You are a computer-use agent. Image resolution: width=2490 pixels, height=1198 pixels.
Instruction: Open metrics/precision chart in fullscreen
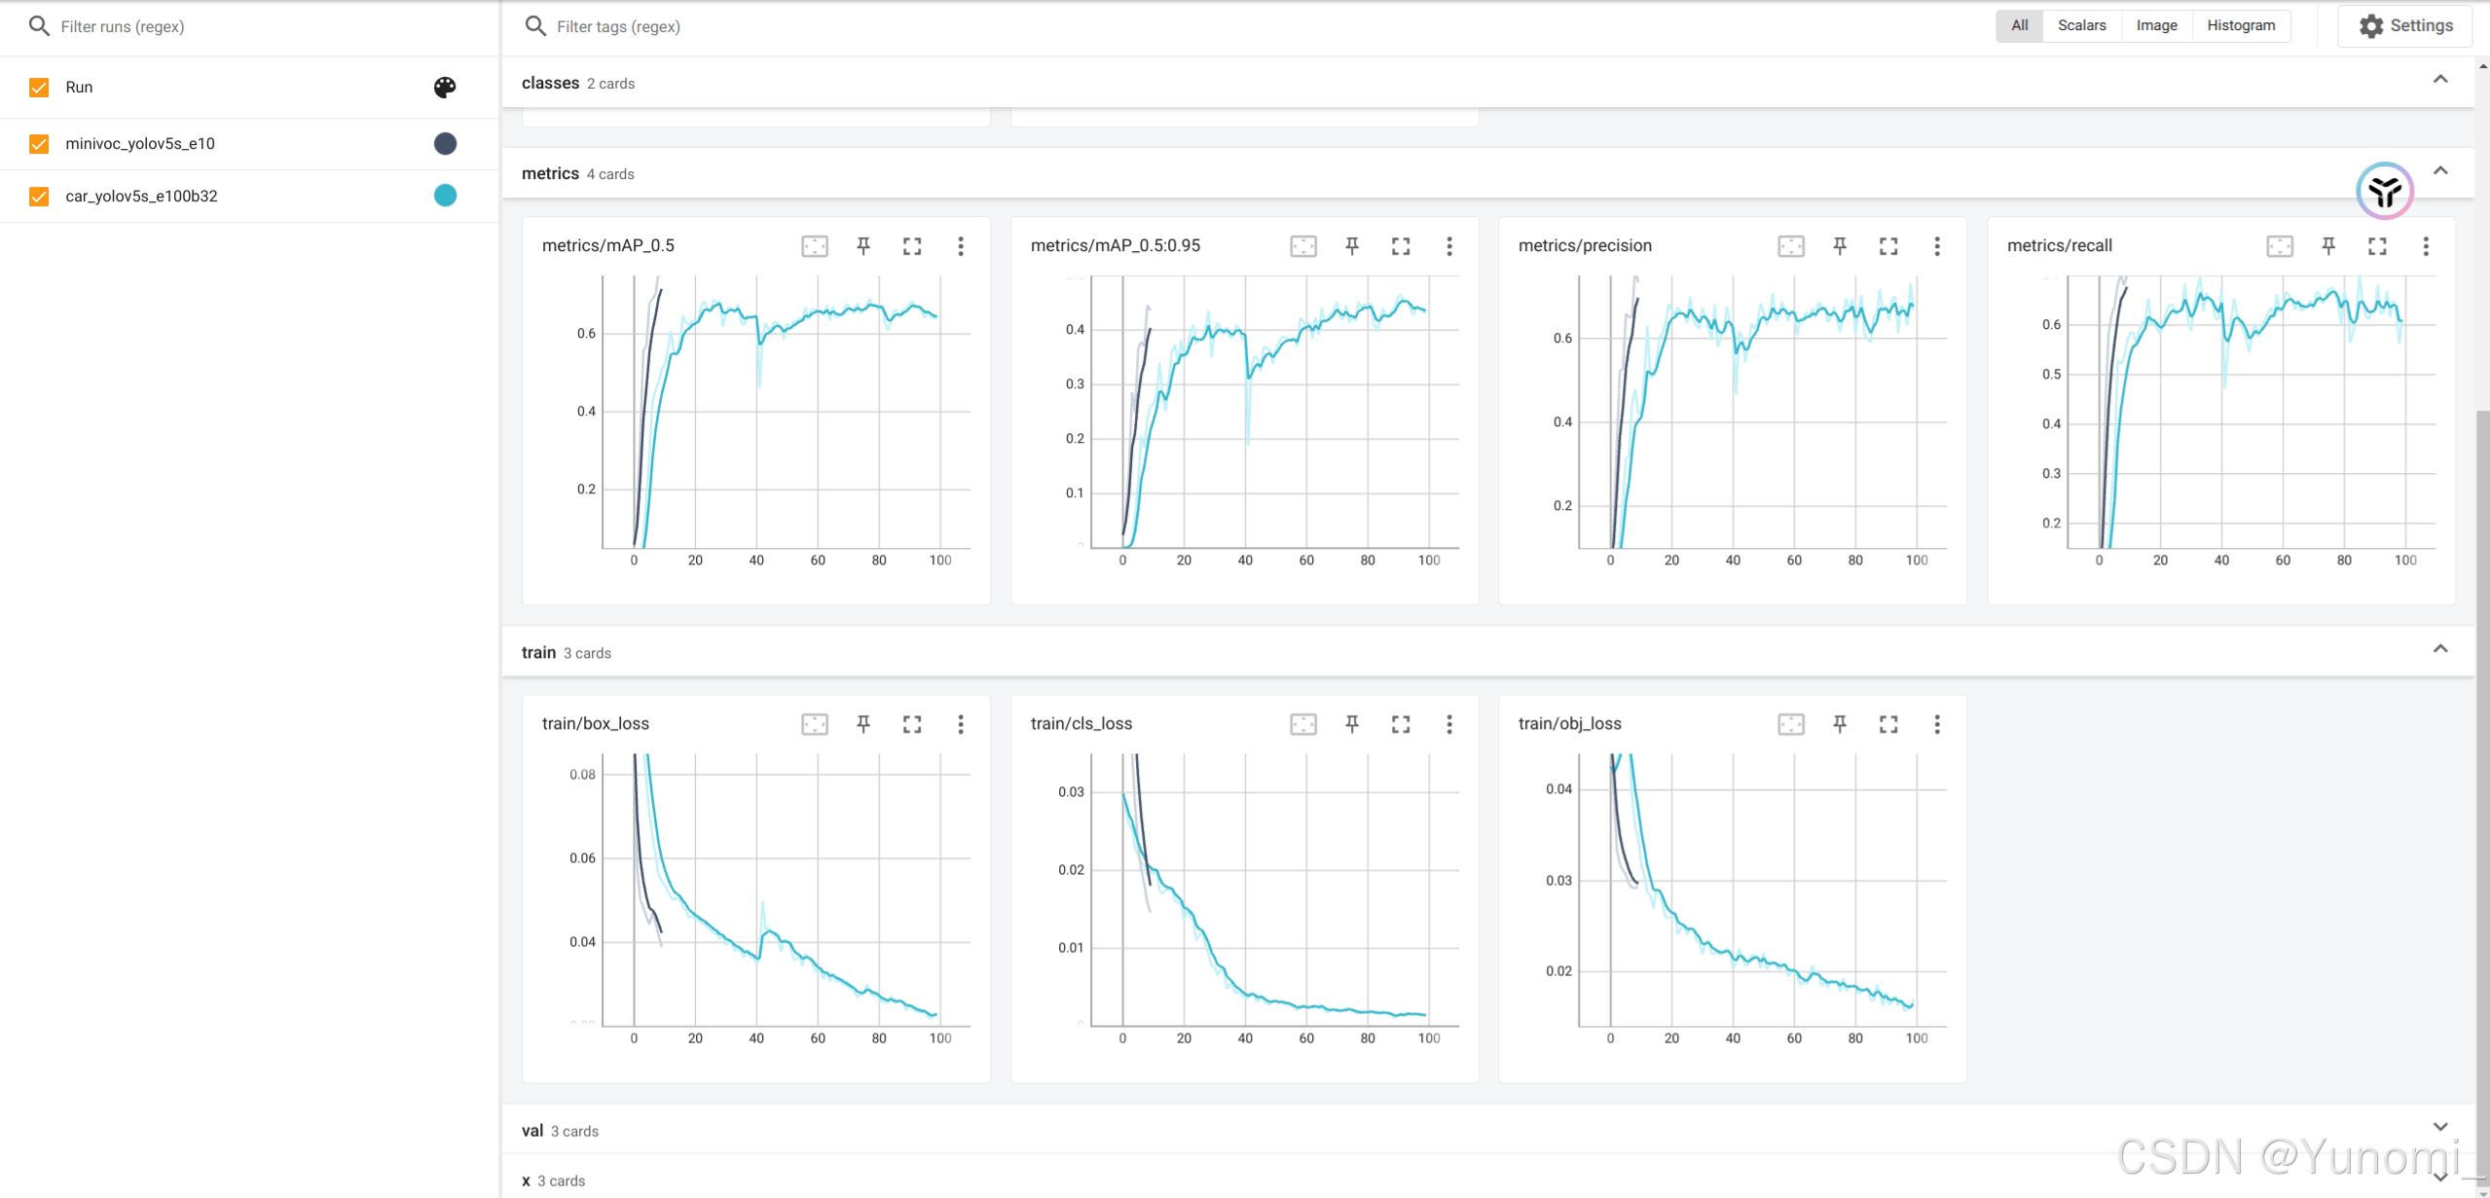pyautogui.click(x=1887, y=246)
